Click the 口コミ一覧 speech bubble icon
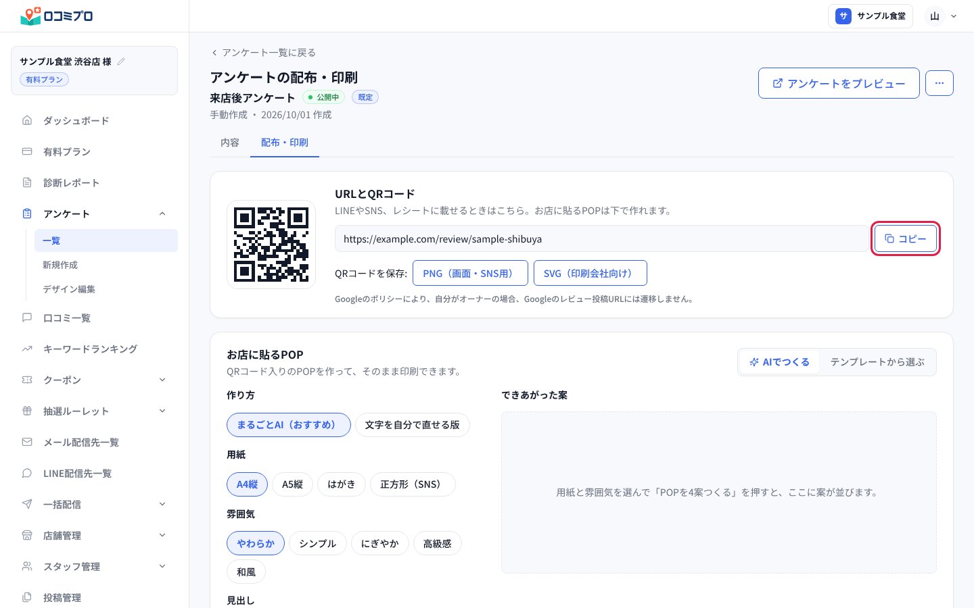Image resolution: width=974 pixels, height=608 pixels. point(27,318)
